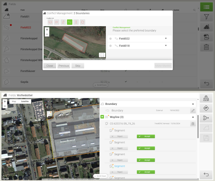Expand Field022 dropdown arrow
The width and height of the screenshot is (215, 181).
pos(166,38)
